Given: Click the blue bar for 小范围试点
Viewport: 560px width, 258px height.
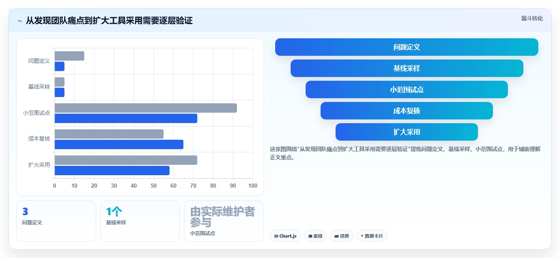Looking at the screenshot, I should tap(126, 118).
